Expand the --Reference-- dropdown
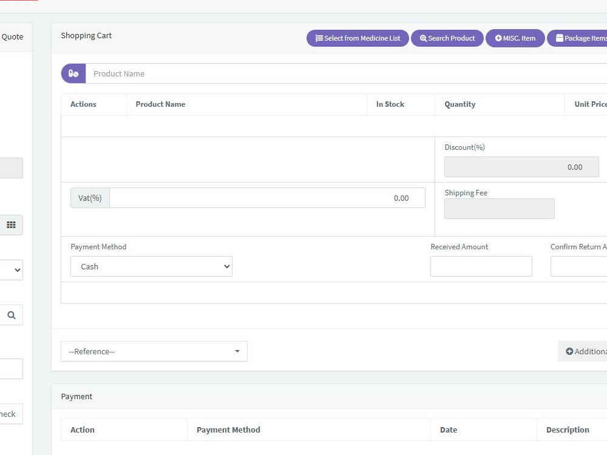 (x=154, y=351)
